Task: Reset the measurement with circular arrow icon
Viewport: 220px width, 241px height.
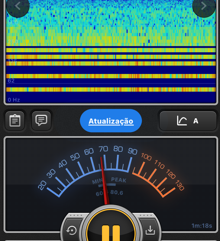Action: click(x=72, y=230)
